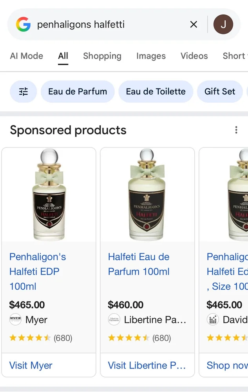Open the Images results tab
This screenshot has width=248, height=392.
(x=151, y=56)
